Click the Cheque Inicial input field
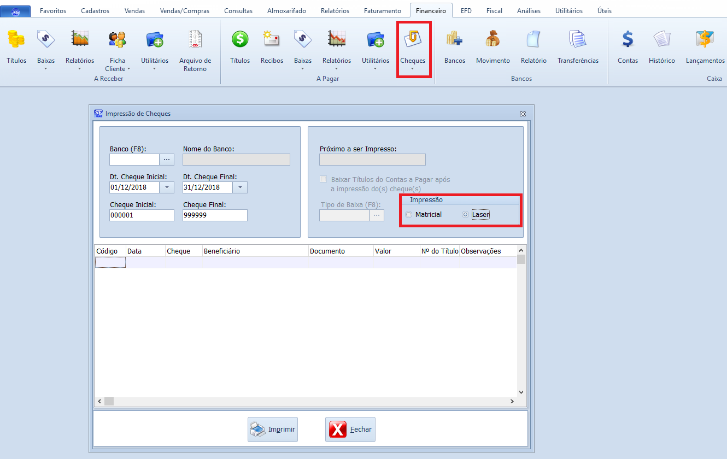 coord(142,215)
